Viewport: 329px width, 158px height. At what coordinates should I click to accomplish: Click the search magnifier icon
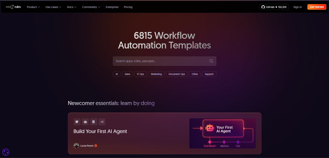pyautogui.click(x=211, y=61)
